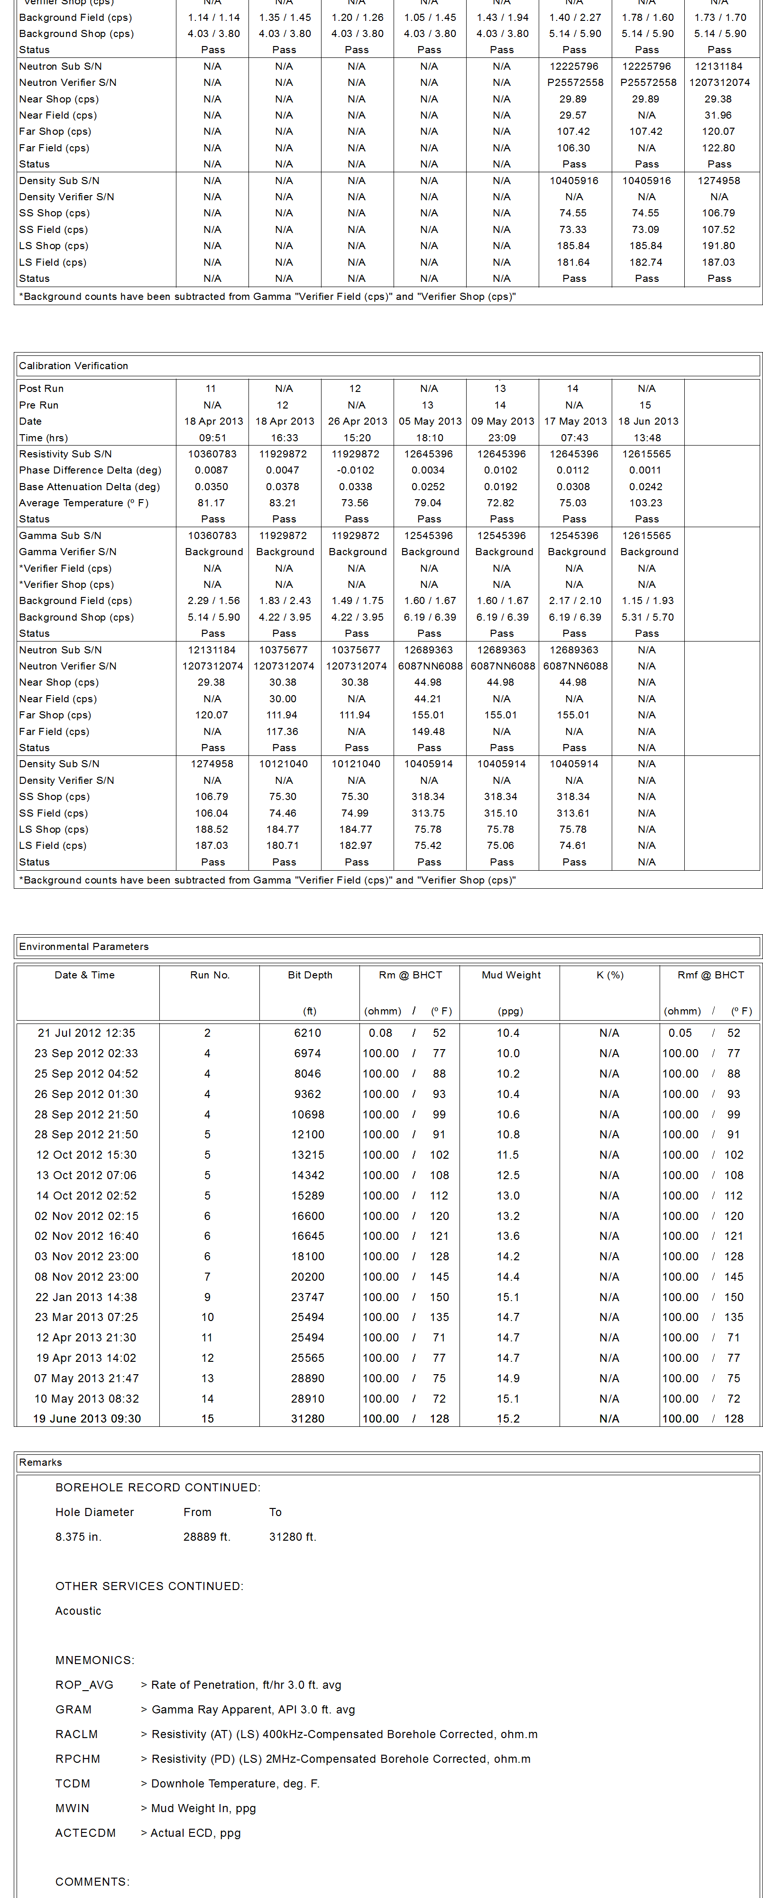
Task: Click the 'RACLM' mnemonic
Action: tap(77, 1734)
